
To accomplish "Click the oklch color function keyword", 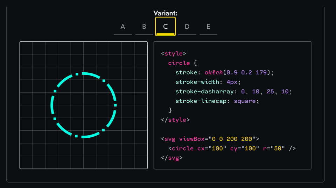I will [213, 73].
